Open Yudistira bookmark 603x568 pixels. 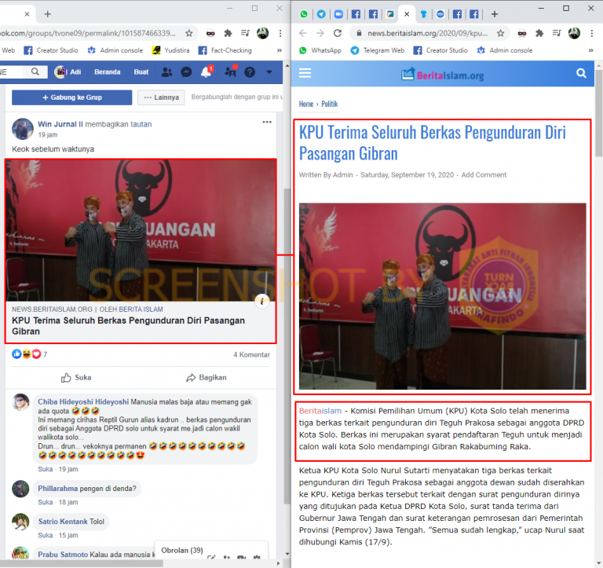(x=170, y=50)
